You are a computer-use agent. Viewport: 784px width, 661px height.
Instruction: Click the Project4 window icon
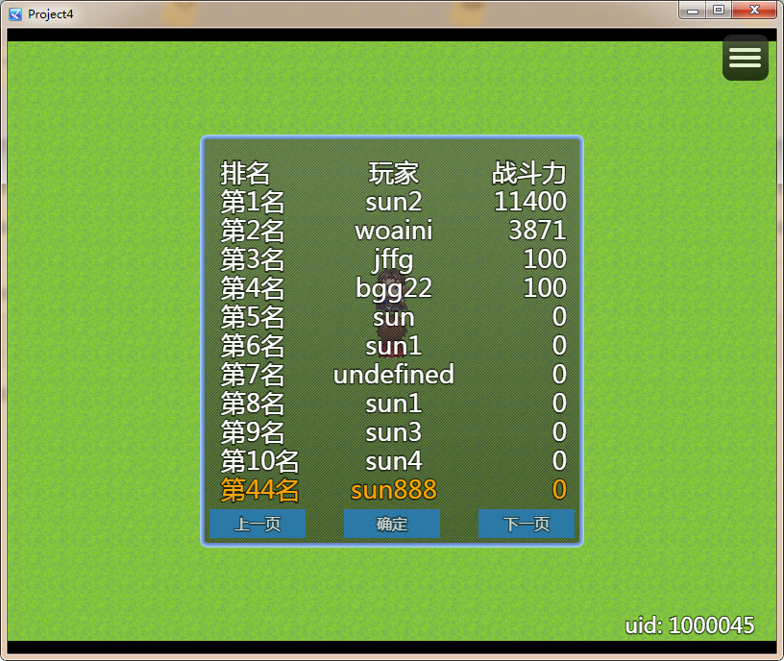(x=15, y=14)
